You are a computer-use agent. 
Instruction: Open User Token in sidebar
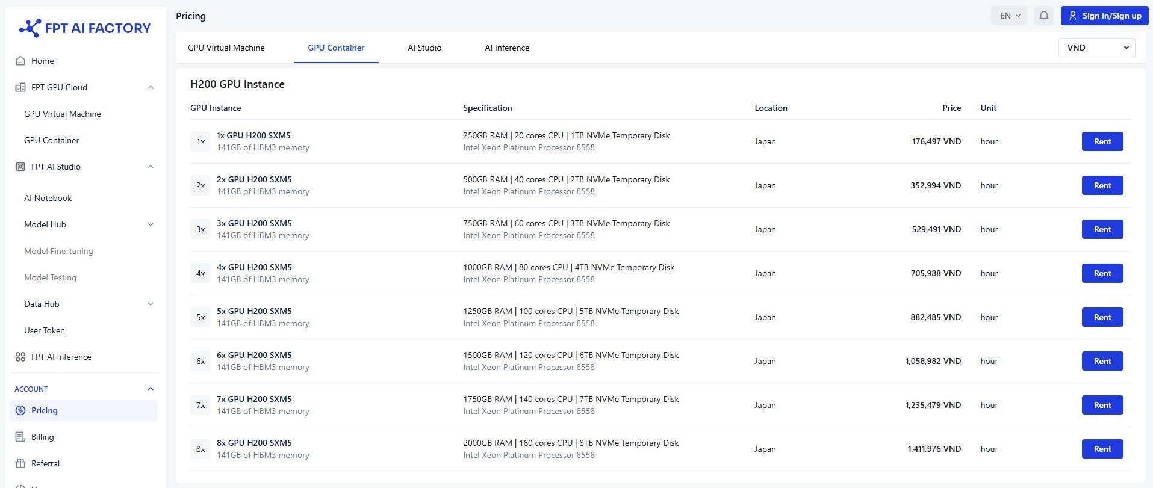point(45,330)
